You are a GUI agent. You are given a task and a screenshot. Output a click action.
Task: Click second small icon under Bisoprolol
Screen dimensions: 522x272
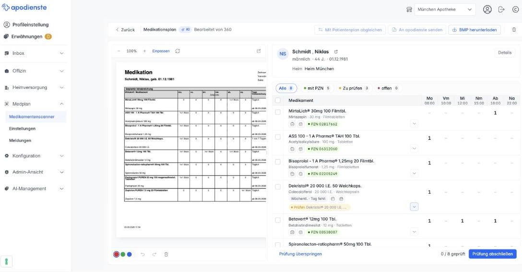pyautogui.click(x=301, y=173)
